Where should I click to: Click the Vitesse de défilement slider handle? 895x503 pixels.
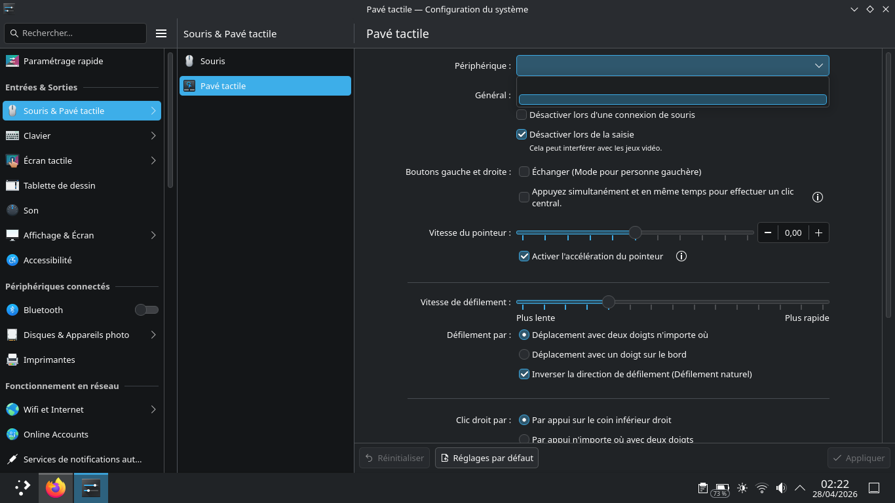(609, 302)
